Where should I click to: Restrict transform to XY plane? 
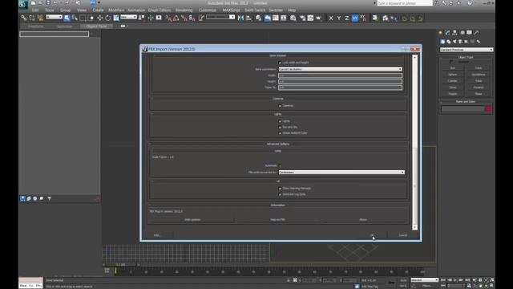click(x=355, y=18)
